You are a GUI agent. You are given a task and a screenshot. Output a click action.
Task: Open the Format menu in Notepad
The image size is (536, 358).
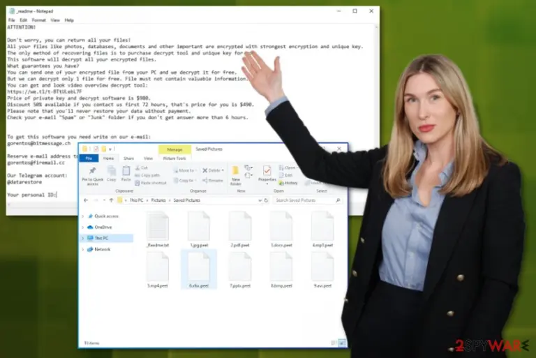tap(38, 20)
